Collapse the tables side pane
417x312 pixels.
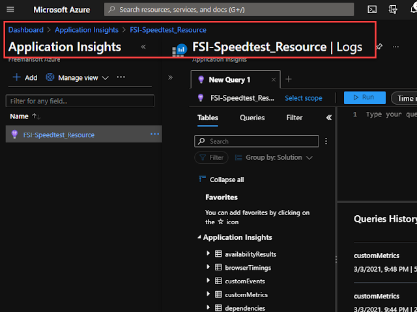tap(329, 118)
